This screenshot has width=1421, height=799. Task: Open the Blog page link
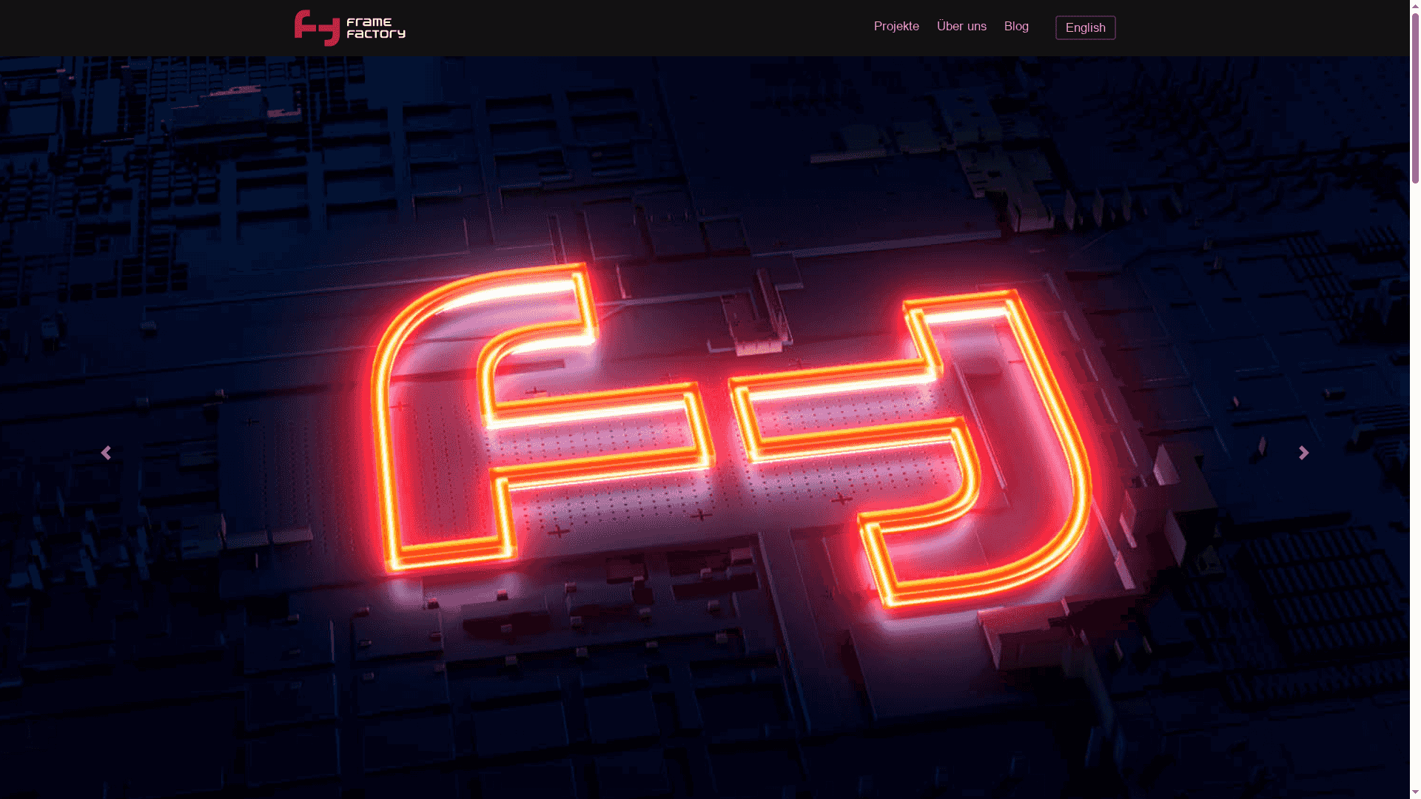pos(1015,27)
